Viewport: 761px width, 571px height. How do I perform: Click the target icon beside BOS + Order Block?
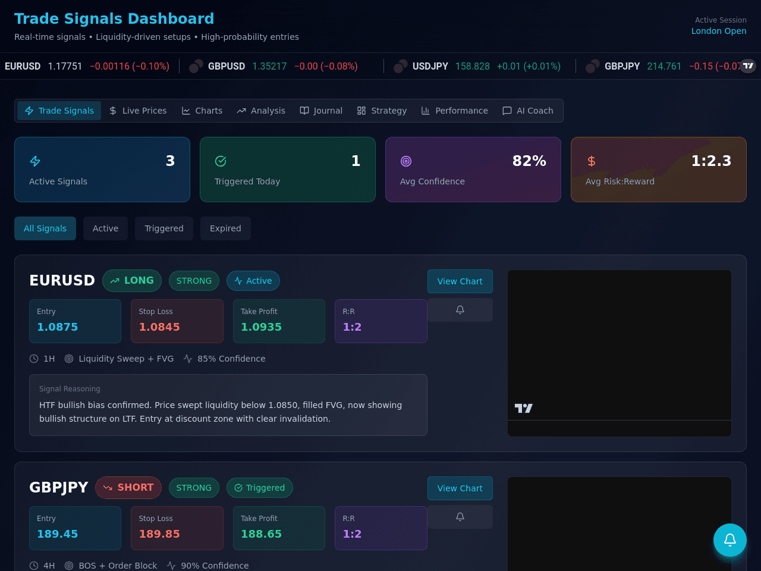coord(69,566)
